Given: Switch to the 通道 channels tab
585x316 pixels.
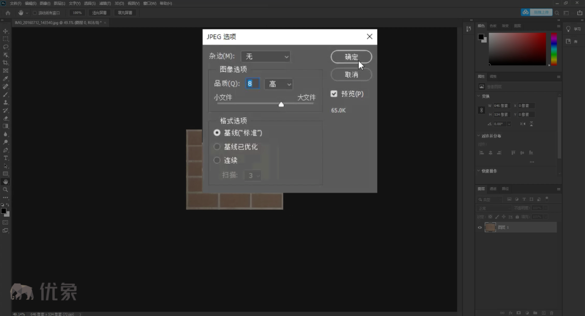Looking at the screenshot, I should point(493,189).
